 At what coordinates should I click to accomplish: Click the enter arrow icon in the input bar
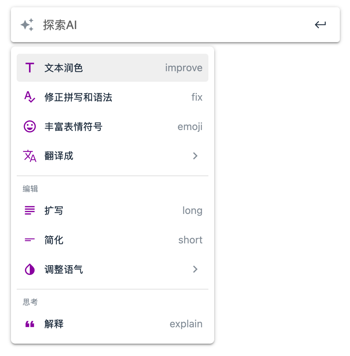point(321,25)
